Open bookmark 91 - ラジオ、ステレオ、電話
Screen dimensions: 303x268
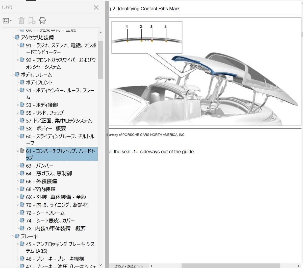point(61,49)
